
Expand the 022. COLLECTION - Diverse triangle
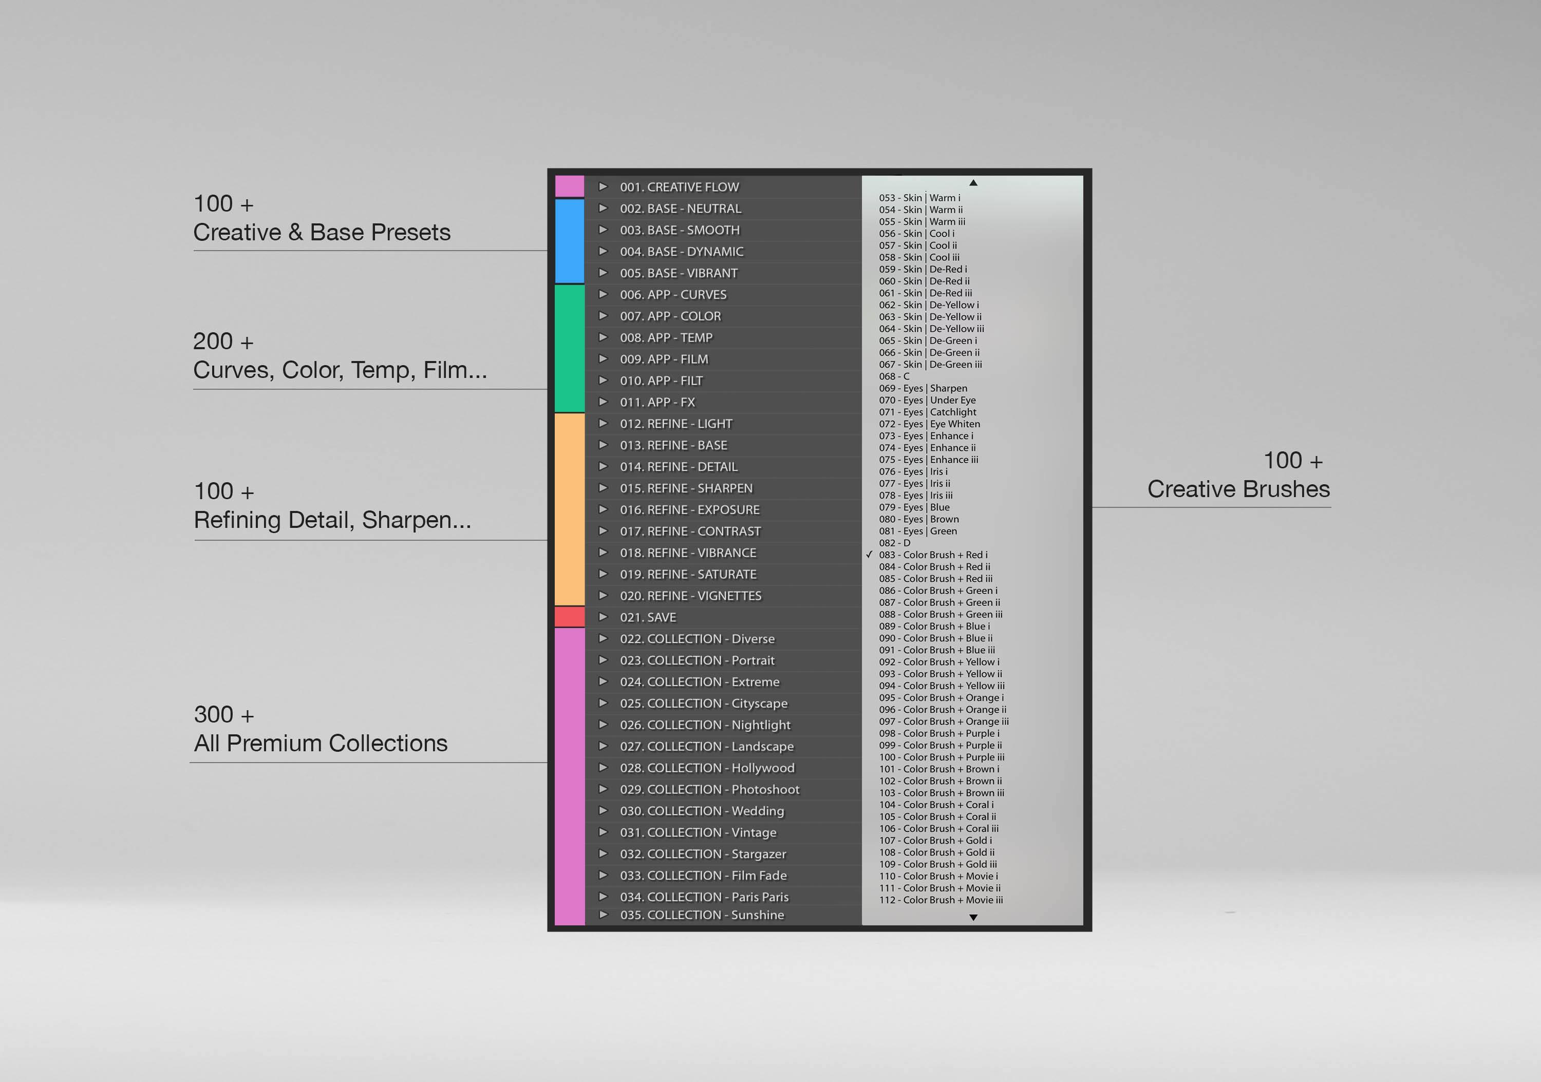click(603, 638)
